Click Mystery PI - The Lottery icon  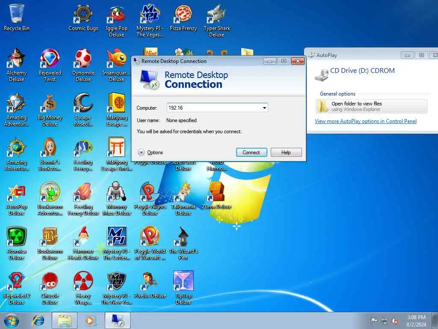[116, 244]
